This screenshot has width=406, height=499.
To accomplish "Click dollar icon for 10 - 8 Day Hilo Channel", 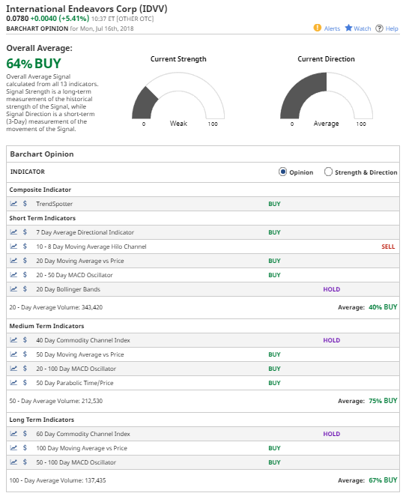I will [x=25, y=247].
